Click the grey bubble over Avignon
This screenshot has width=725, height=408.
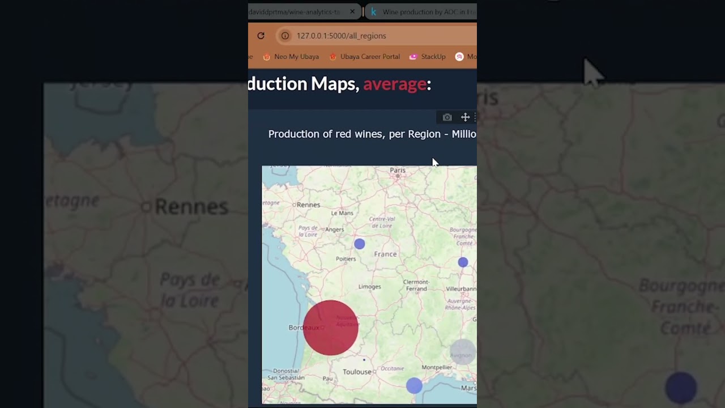[x=463, y=352]
